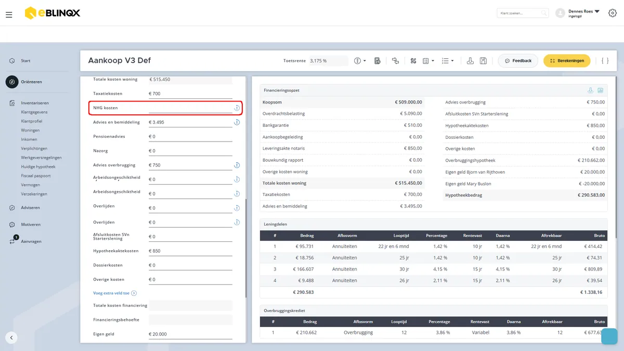Image resolution: width=624 pixels, height=351 pixels.
Task: Click the Klant zoeken search field
Action: [x=523, y=13]
